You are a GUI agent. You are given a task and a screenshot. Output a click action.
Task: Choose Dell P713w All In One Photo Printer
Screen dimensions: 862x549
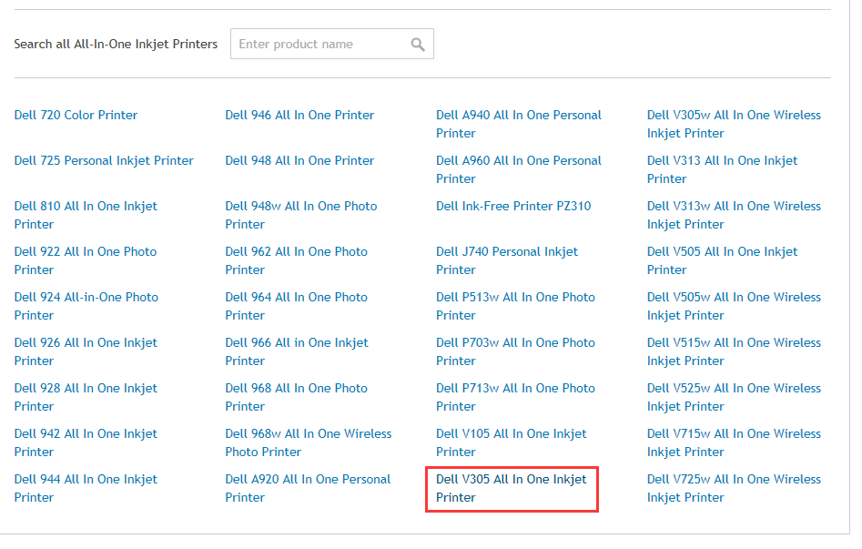click(x=516, y=398)
